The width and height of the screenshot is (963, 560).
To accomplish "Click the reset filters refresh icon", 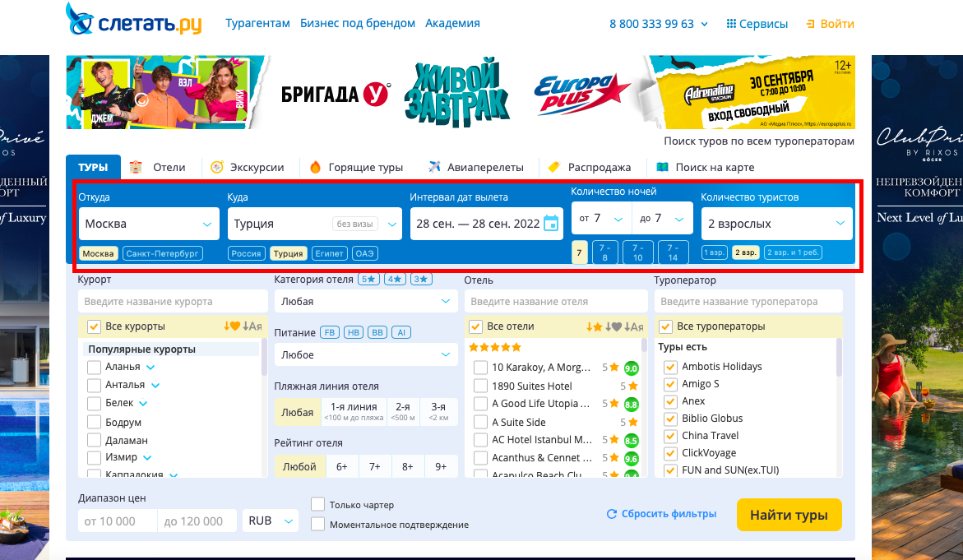I will [612, 514].
